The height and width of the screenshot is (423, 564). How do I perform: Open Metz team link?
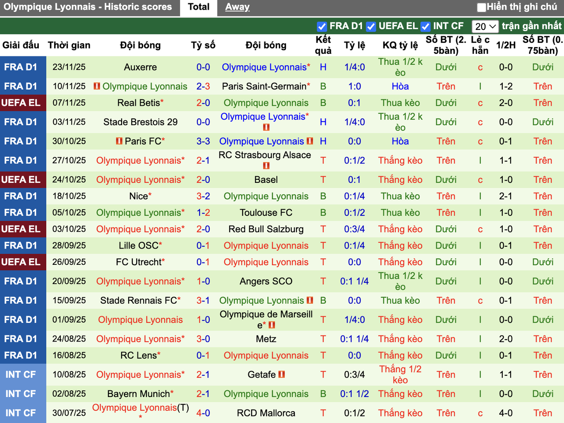click(x=266, y=339)
